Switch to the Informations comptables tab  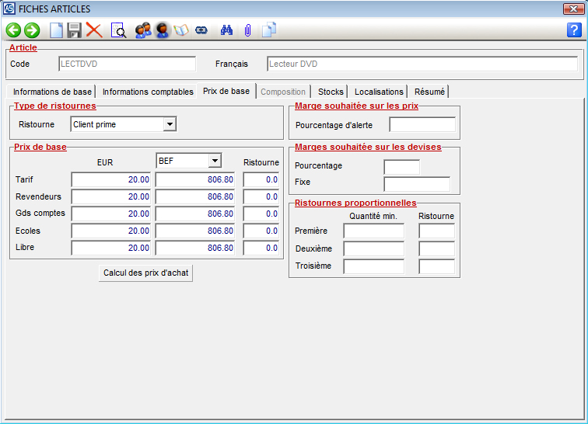(148, 92)
